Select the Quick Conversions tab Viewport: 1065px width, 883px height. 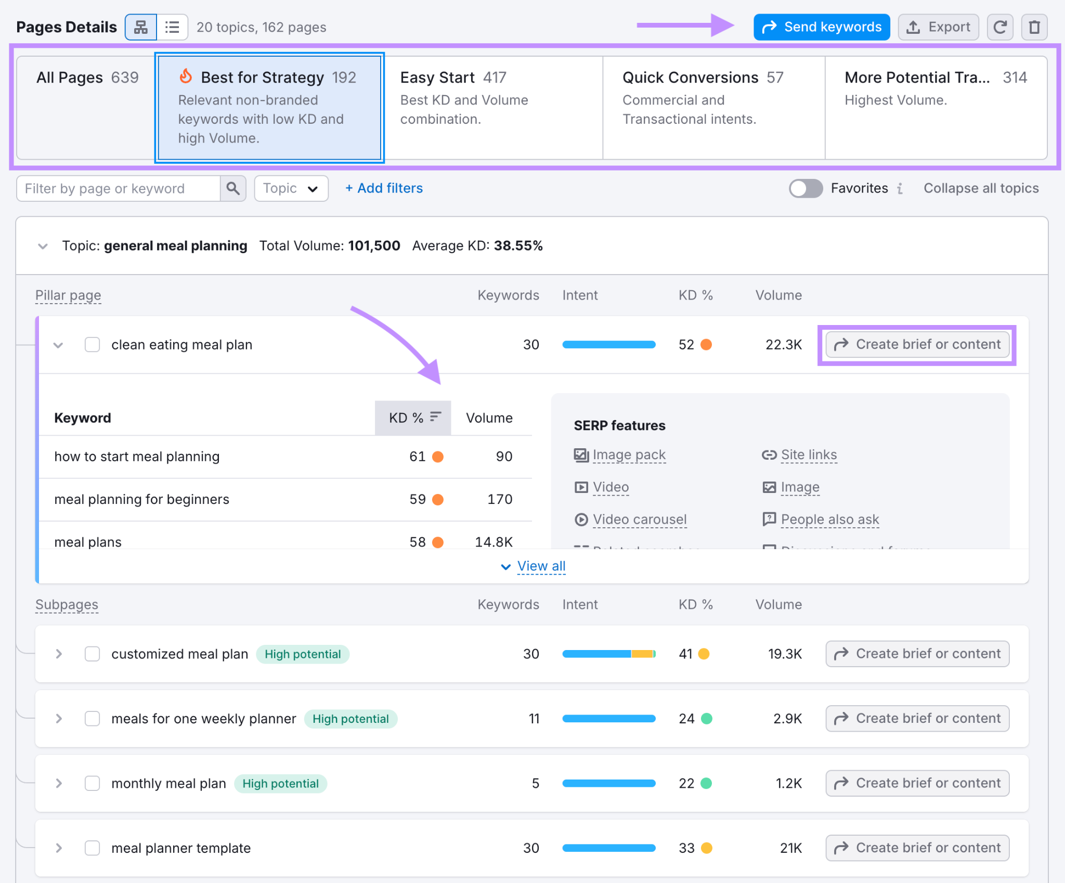714,108
